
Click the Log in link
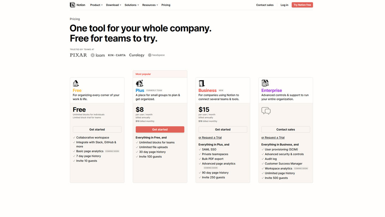pyautogui.click(x=284, y=5)
